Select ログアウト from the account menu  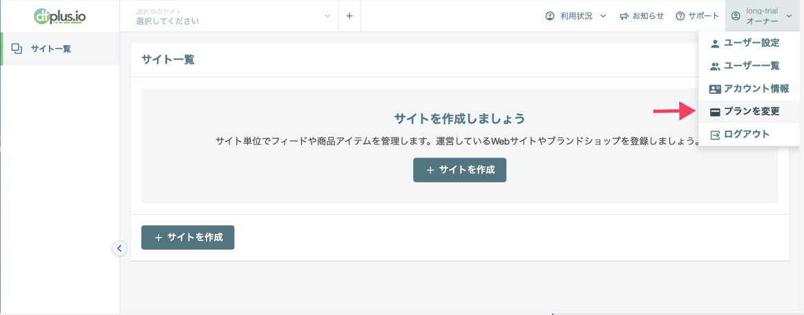(x=749, y=135)
